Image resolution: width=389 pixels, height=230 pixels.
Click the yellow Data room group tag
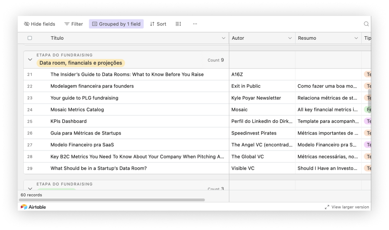coord(81,63)
